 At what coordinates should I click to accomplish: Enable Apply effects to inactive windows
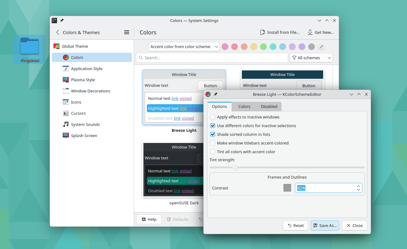click(213, 117)
